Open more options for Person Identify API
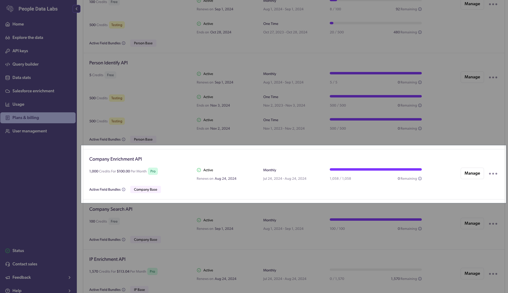 (493, 77)
